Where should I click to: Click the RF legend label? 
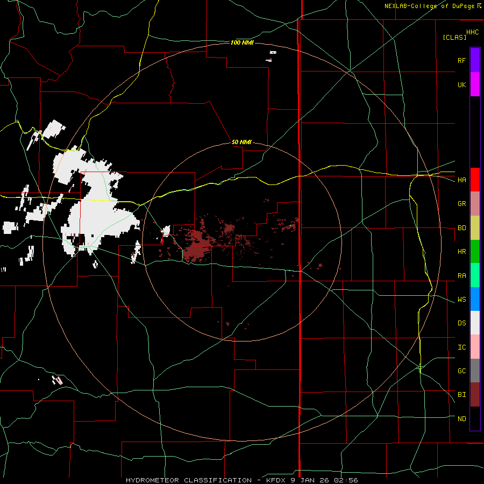pyautogui.click(x=461, y=60)
